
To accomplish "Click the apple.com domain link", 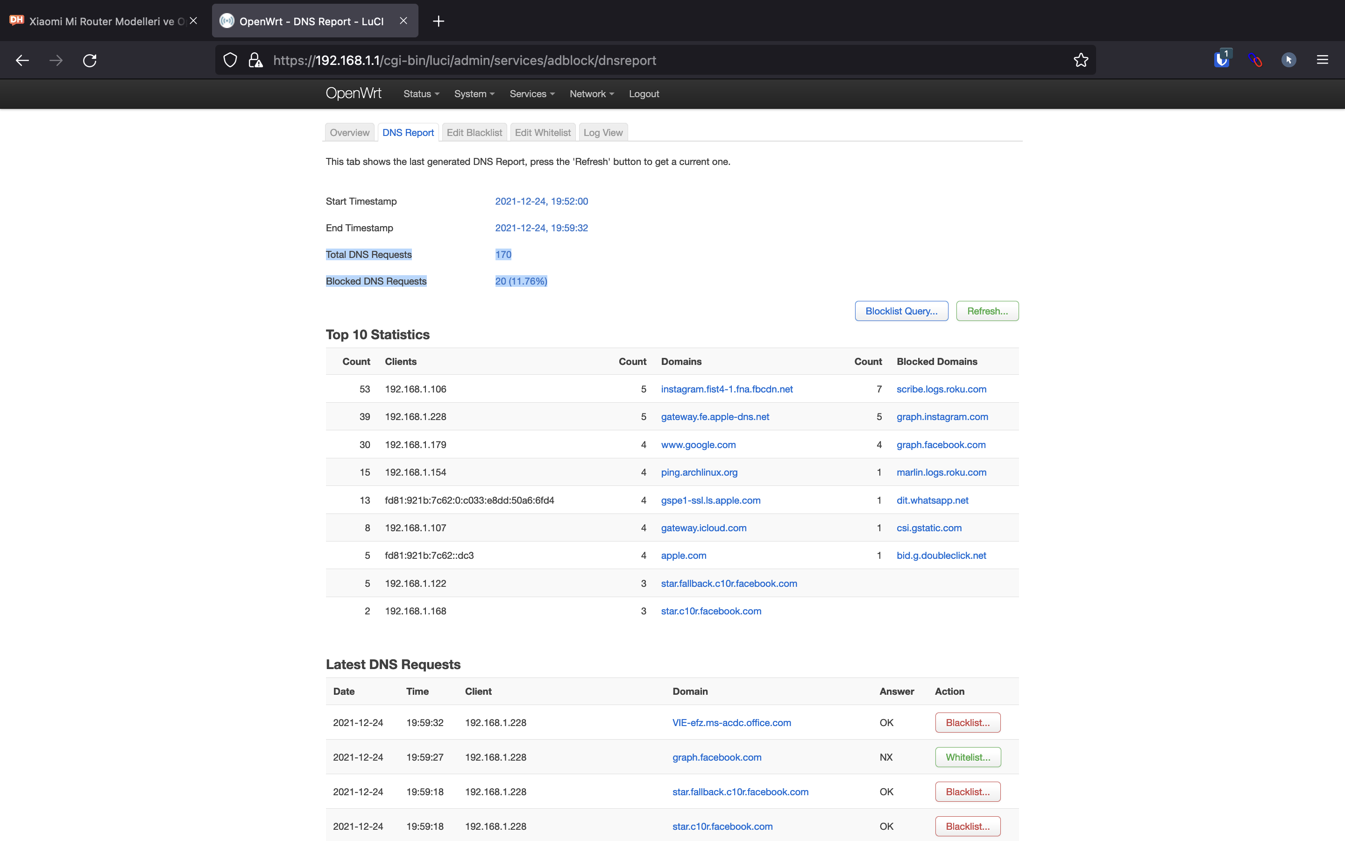I will coord(684,556).
